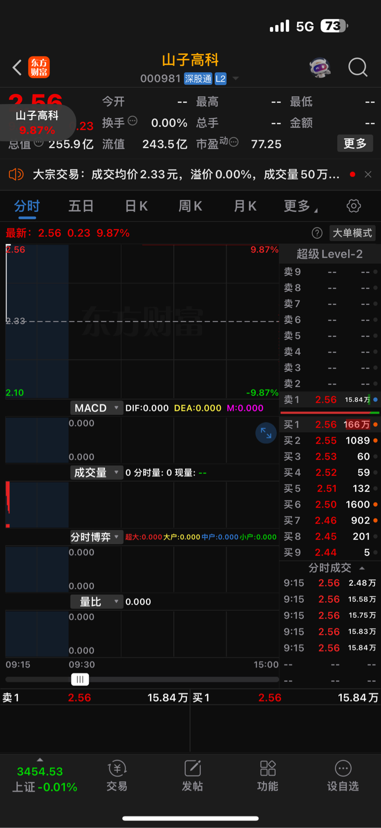Tap the intraday price chart area
Viewport: 381px width, 828px height.
[142, 321]
